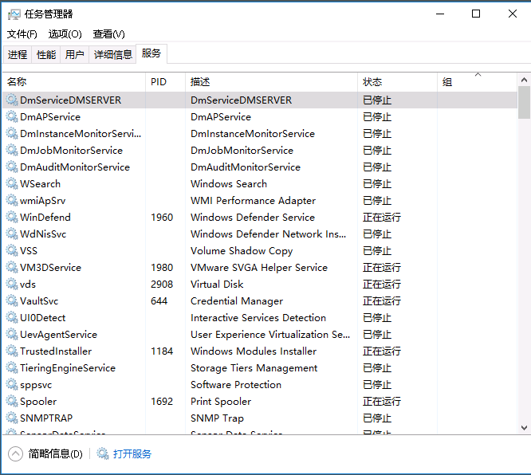The width and height of the screenshot is (531, 475).
Task: Collapse to 简略信息(D) view
Action: 45,453
